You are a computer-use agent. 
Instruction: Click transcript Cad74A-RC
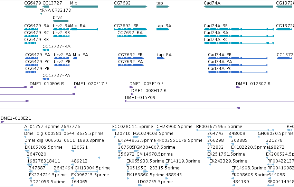(216, 40)
